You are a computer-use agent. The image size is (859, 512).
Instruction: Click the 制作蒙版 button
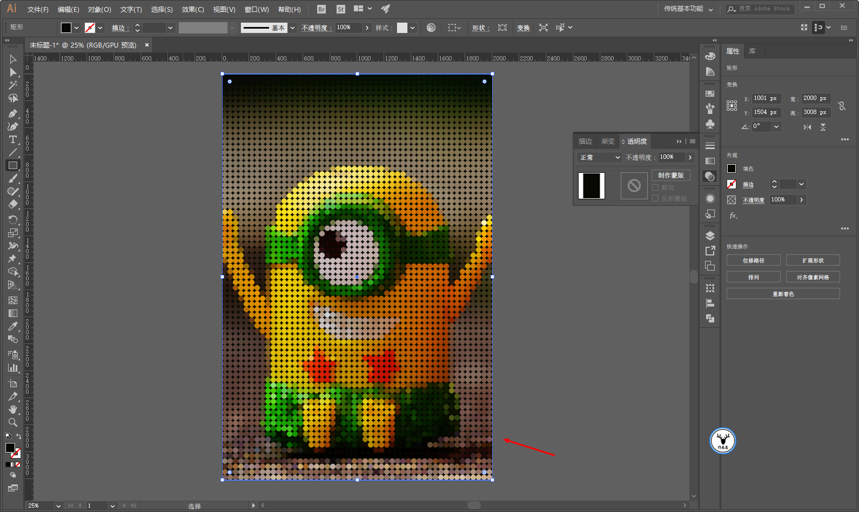[670, 175]
